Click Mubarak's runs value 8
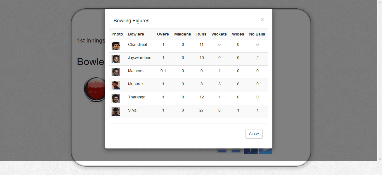This screenshot has width=382, height=175. coord(201,84)
